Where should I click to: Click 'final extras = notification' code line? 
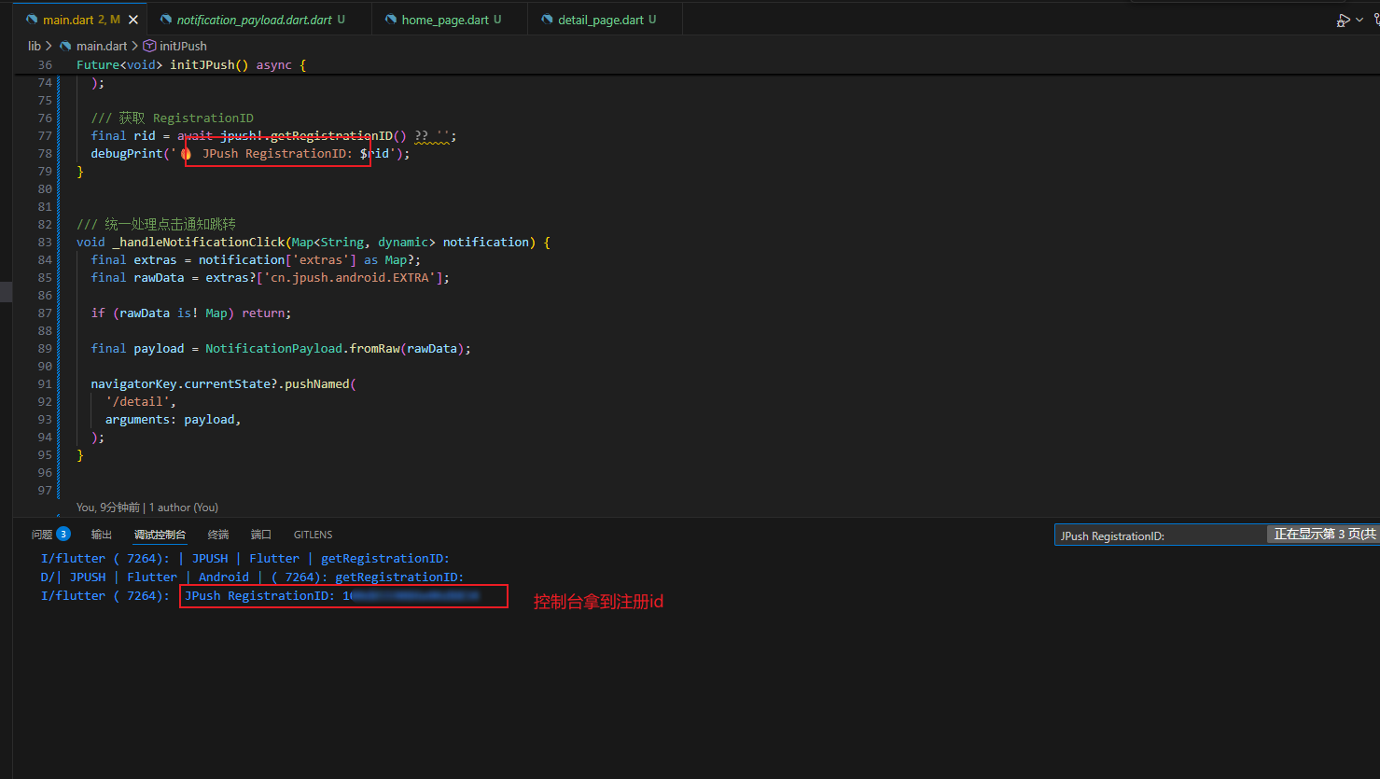pyautogui.click(x=256, y=259)
